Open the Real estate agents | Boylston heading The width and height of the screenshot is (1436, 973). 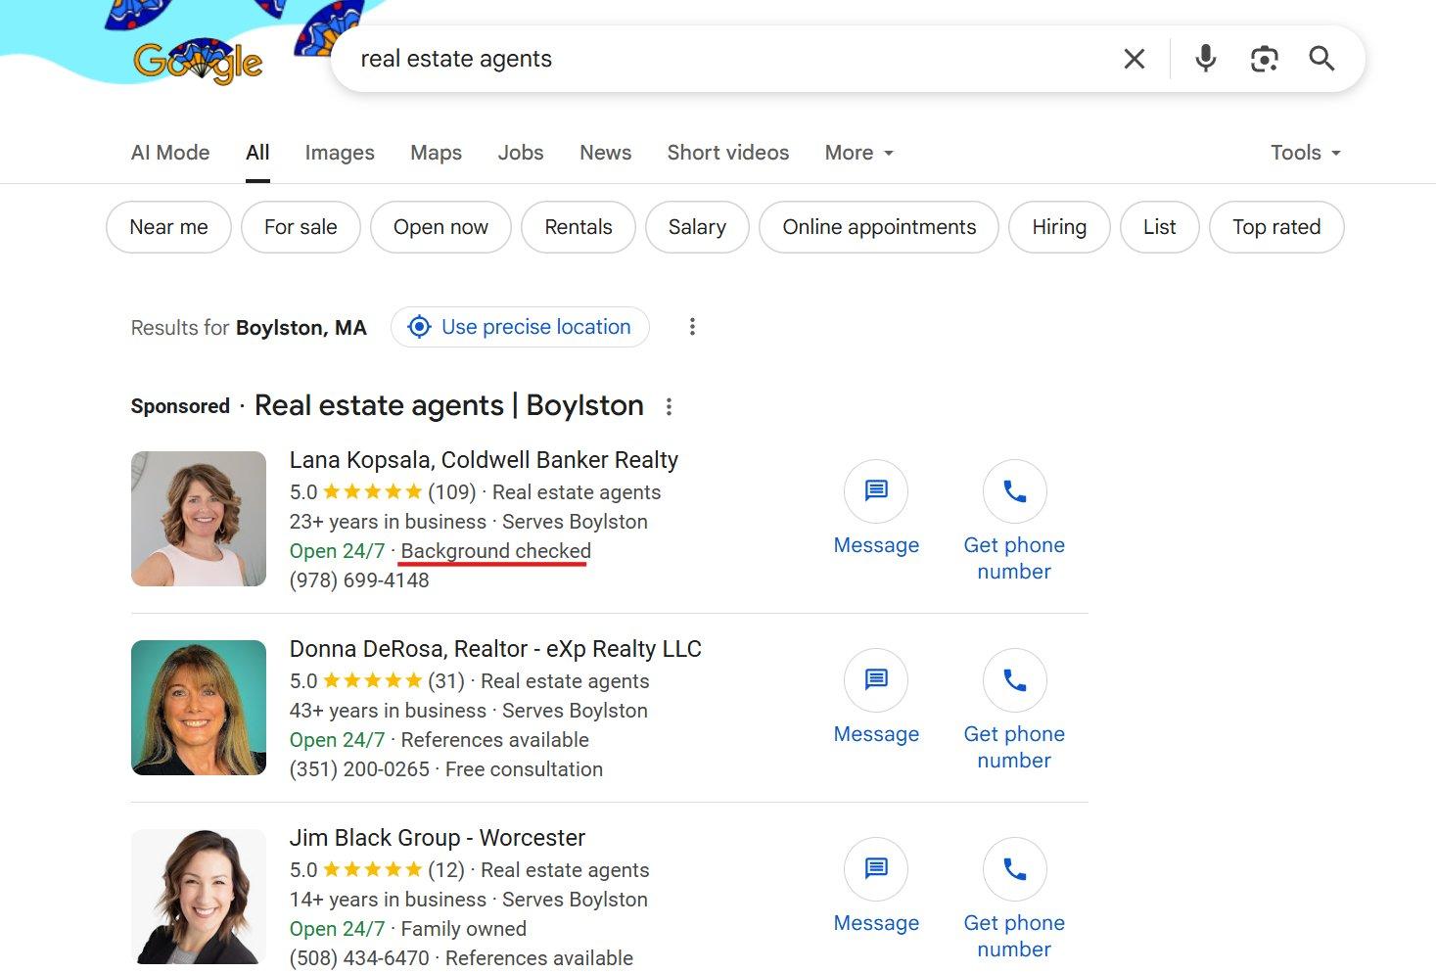pos(449,405)
